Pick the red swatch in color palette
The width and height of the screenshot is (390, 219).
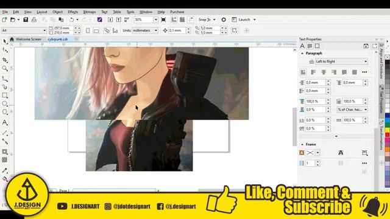(388, 134)
